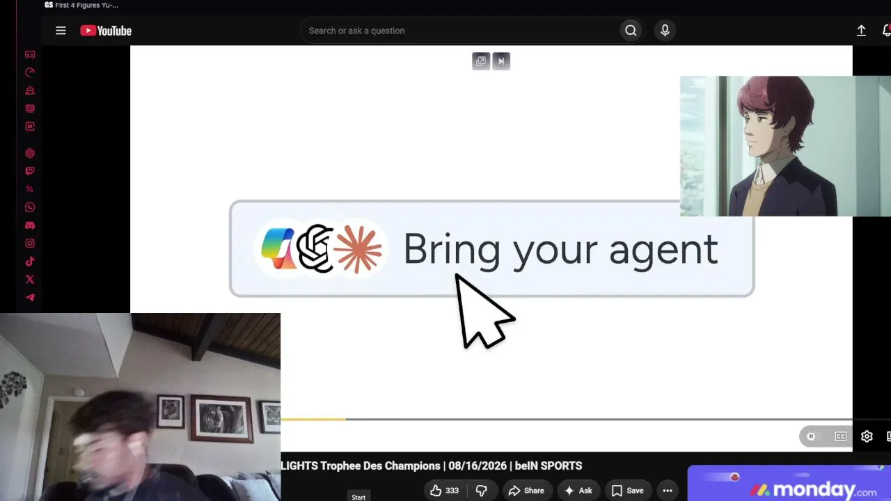Screen dimensions: 891x501
Task: Click the anime character picture-in-picture overlay
Action: [x=785, y=146]
